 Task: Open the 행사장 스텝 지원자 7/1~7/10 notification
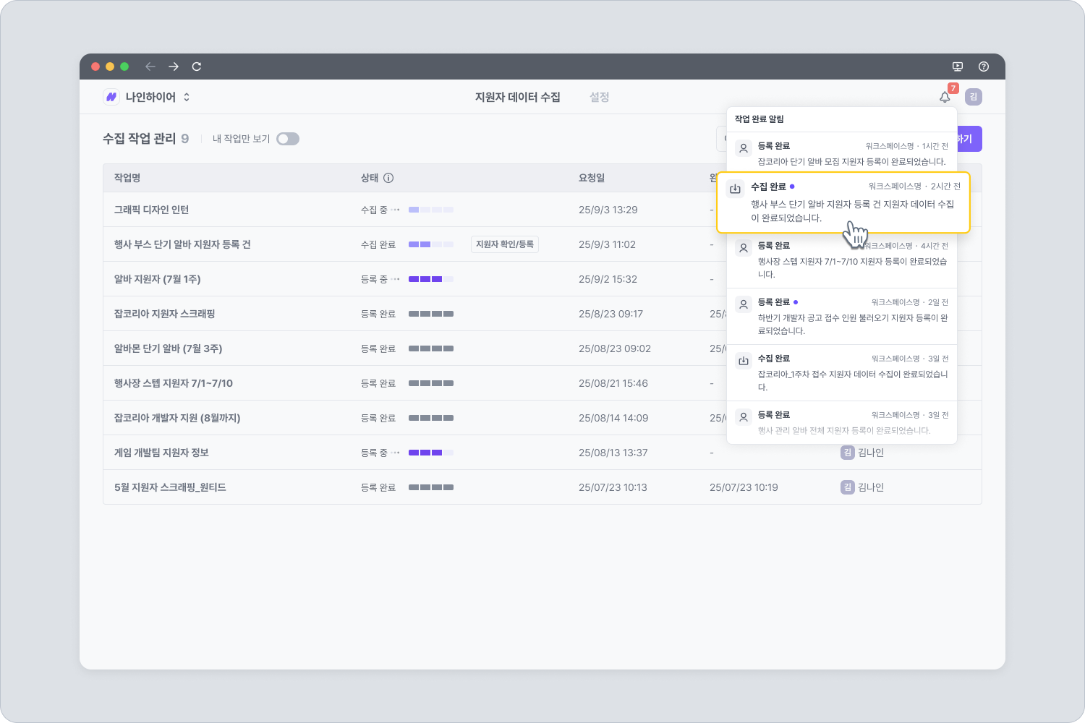click(x=842, y=260)
